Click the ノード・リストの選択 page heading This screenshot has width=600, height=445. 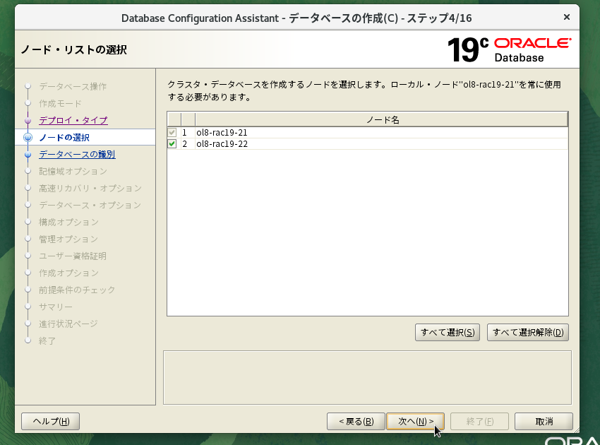coord(74,49)
